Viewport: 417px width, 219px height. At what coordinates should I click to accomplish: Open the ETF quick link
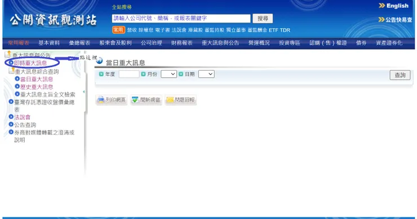pyautogui.click(x=273, y=30)
